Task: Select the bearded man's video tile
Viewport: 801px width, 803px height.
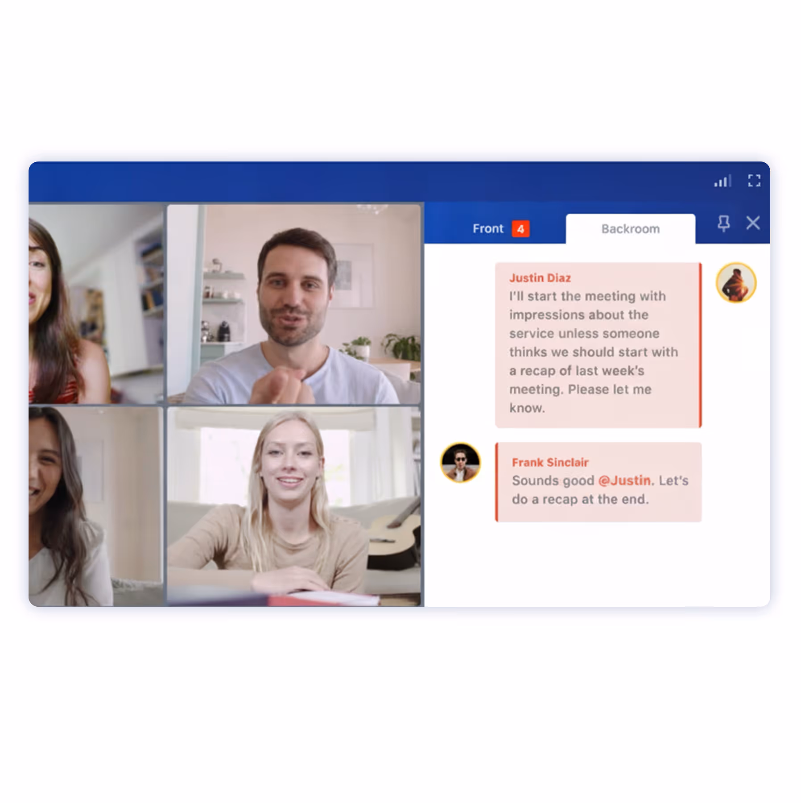Action: click(x=294, y=304)
